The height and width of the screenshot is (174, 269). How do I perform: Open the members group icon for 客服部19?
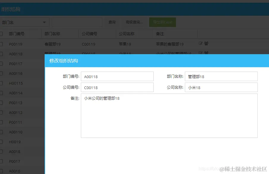click(206, 43)
